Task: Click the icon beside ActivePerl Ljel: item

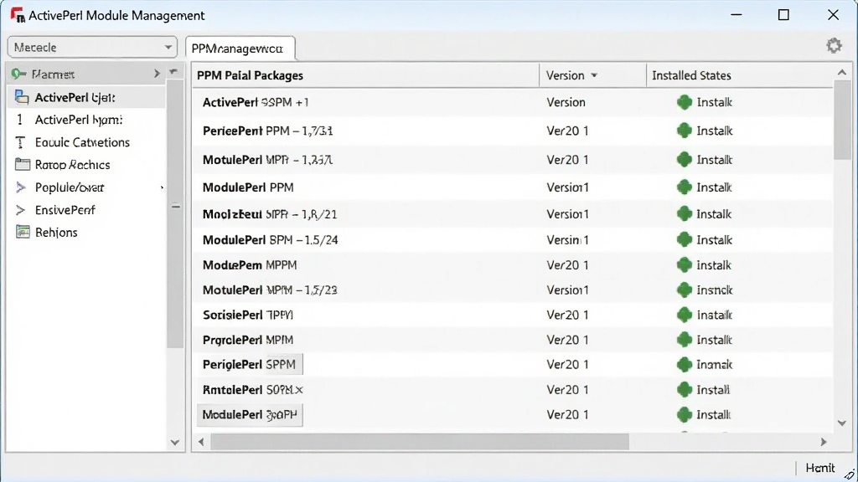Action: click(22, 97)
